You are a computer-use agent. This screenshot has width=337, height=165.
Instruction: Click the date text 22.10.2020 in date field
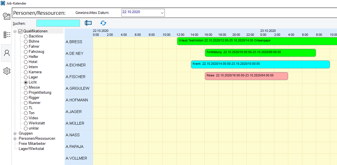click(131, 12)
